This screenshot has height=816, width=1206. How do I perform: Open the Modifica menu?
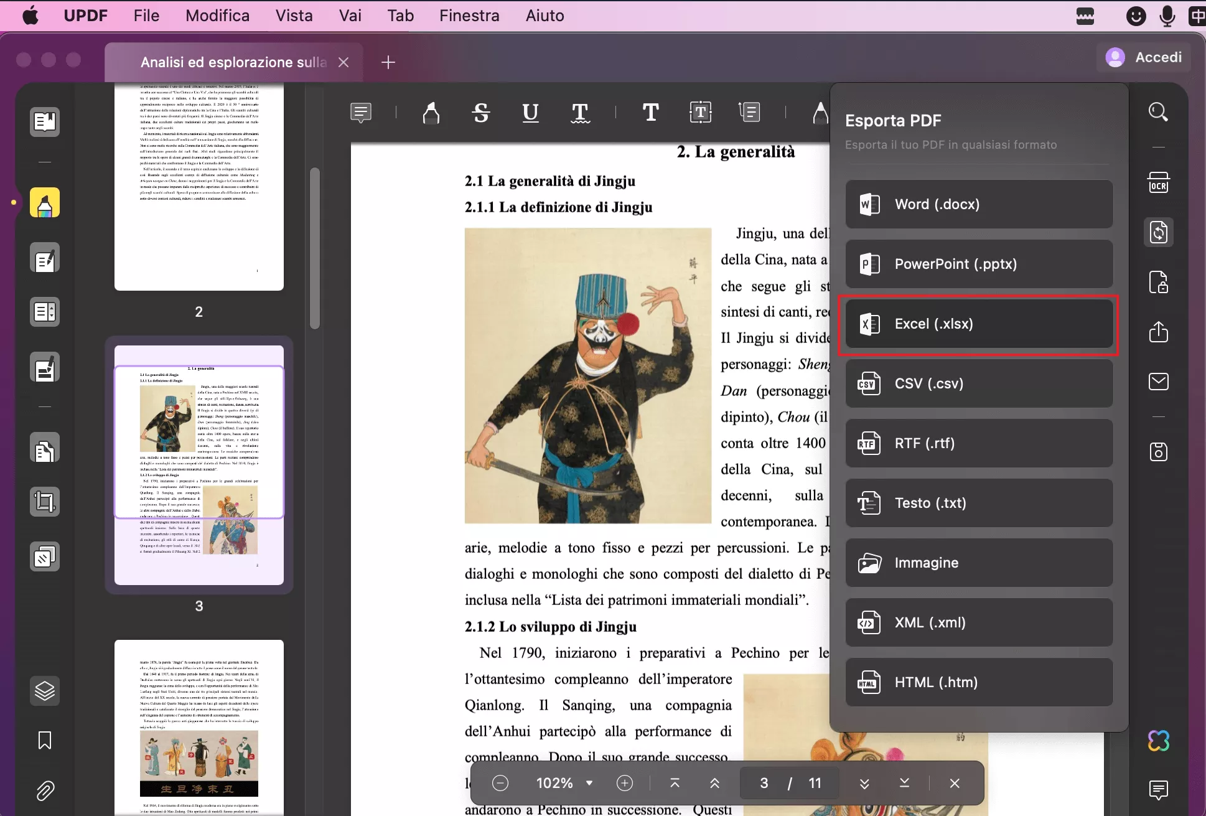[217, 16]
